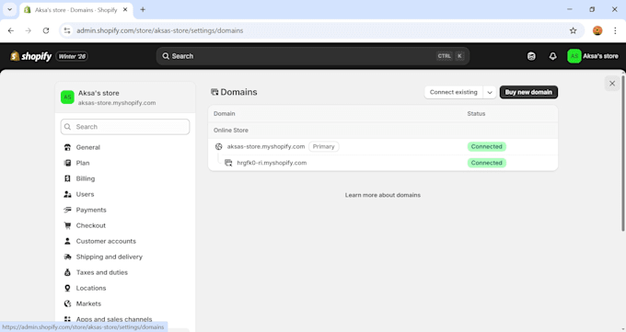
Task: Click the settings Search field
Action: pyautogui.click(x=125, y=127)
